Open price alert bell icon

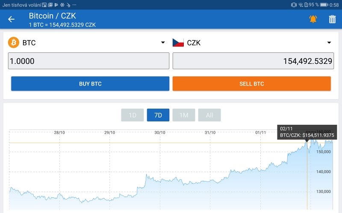click(x=313, y=19)
